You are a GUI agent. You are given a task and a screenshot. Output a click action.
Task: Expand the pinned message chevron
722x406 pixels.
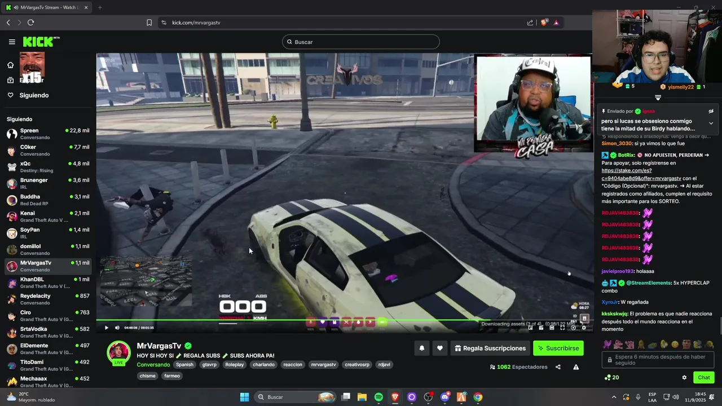point(711,123)
